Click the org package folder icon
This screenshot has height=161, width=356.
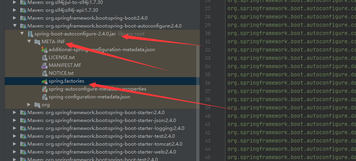coord(37,105)
